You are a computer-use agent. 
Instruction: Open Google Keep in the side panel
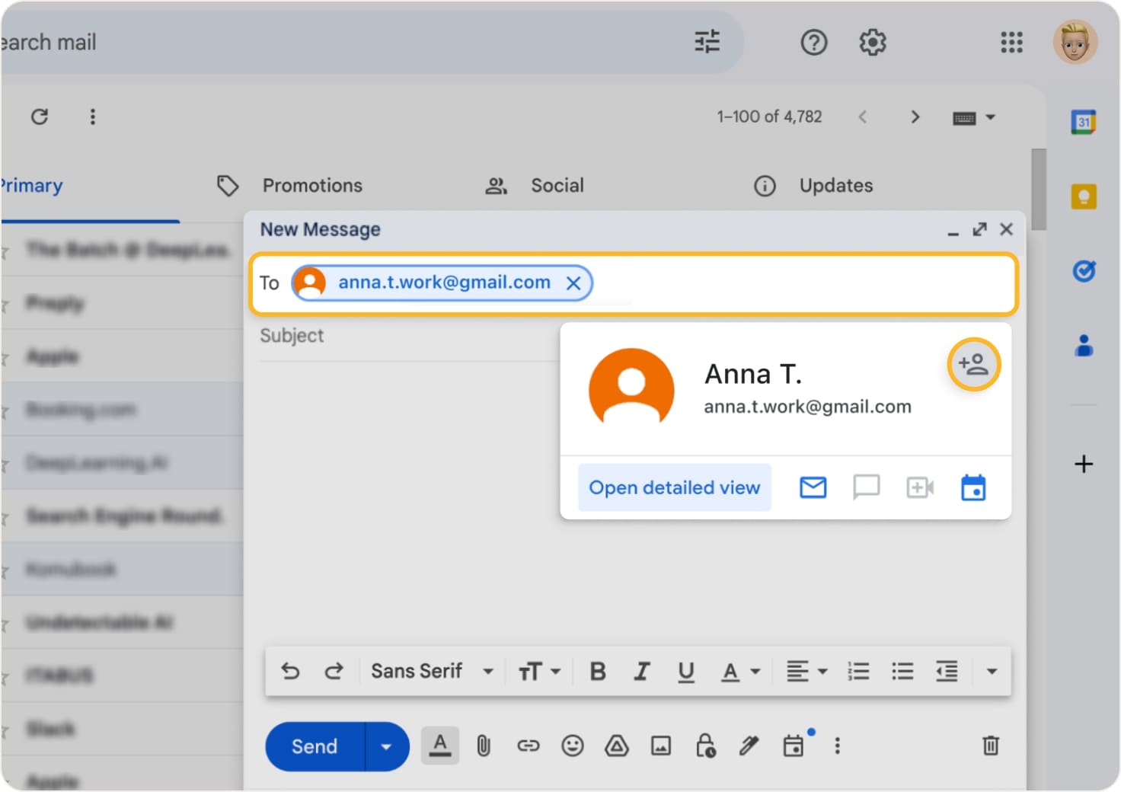(x=1083, y=196)
